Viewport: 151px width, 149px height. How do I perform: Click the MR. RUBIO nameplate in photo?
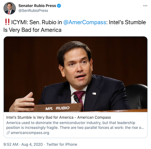pos(58,108)
